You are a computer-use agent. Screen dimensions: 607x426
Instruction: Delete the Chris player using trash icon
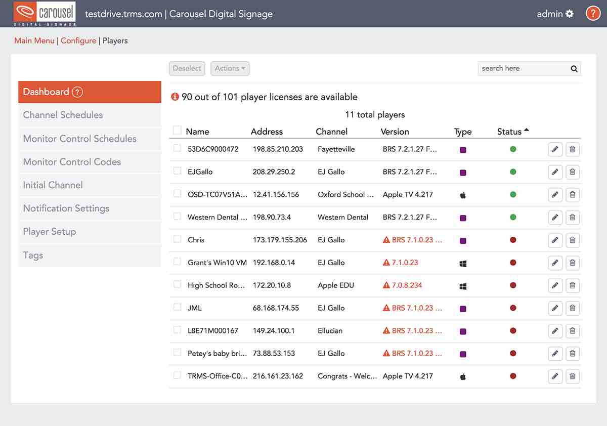[572, 240]
